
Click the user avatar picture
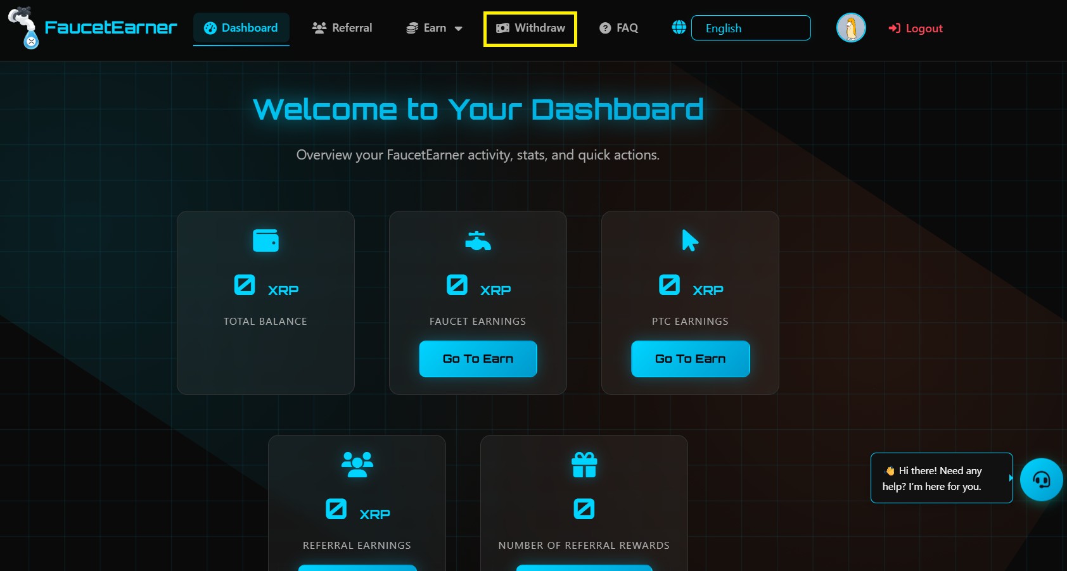click(851, 28)
